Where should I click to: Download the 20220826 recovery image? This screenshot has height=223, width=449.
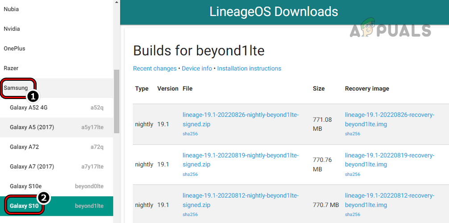pyautogui.click(x=389, y=119)
